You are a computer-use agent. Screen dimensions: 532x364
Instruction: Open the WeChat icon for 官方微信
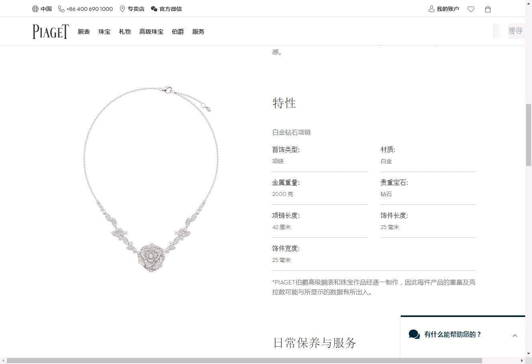154,9
